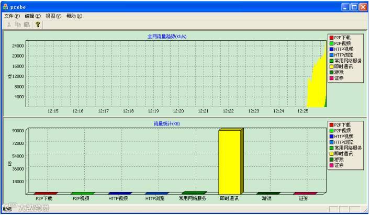Viewport: 370px width, 215px height.
Task: Click the Copy toolbar icon
Action: click(x=18, y=25)
